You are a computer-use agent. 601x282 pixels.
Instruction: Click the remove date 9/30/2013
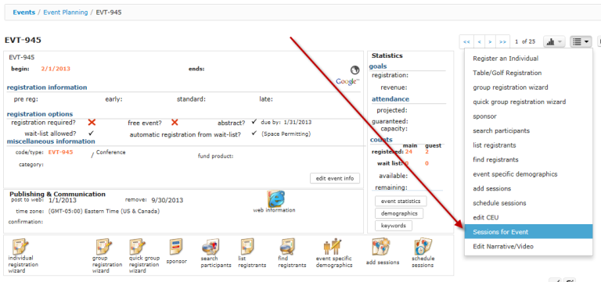167,200
